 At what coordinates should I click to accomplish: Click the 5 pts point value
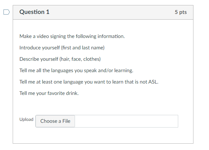coord(180,12)
